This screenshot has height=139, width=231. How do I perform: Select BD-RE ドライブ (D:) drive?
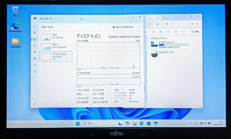(162, 54)
